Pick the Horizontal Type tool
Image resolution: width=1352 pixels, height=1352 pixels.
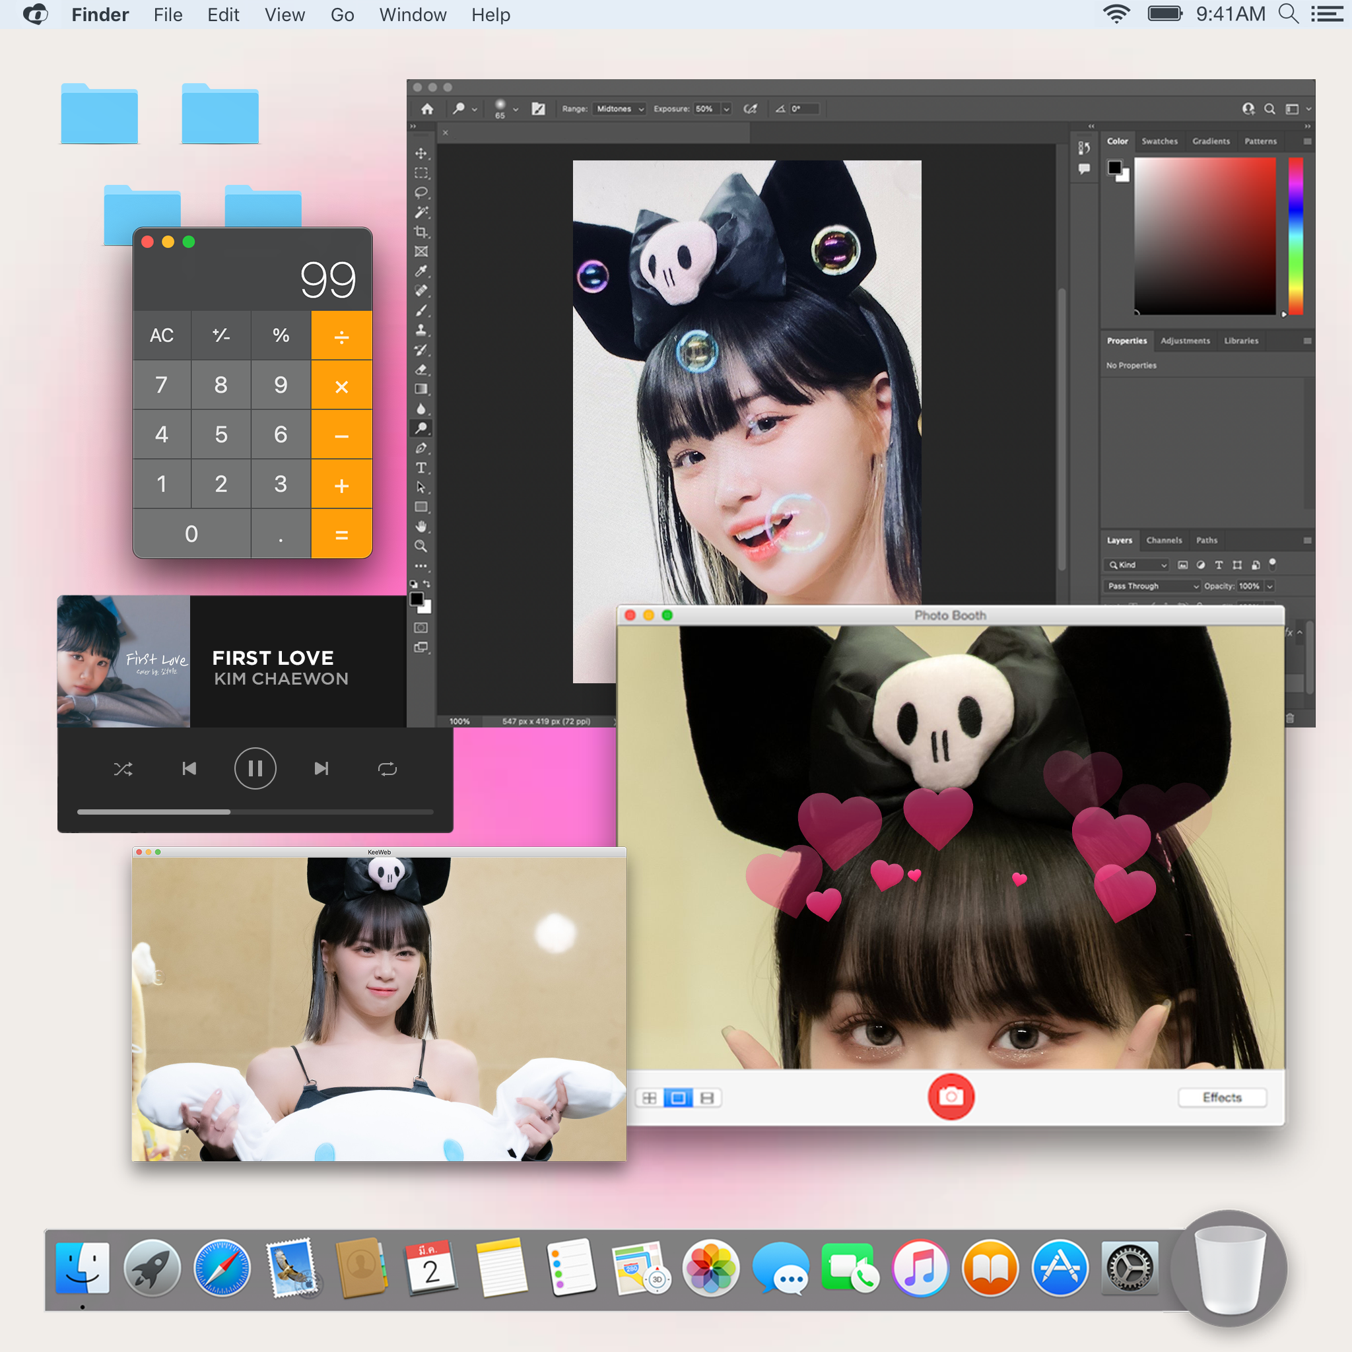point(421,467)
